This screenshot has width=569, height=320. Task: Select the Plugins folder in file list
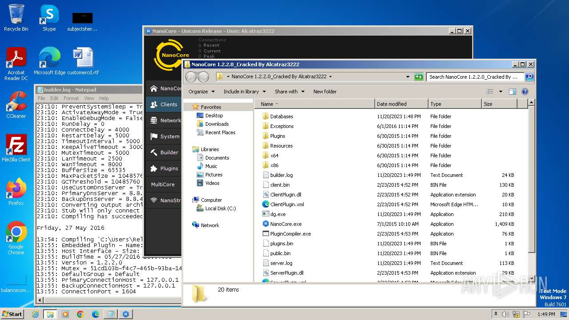(277, 136)
